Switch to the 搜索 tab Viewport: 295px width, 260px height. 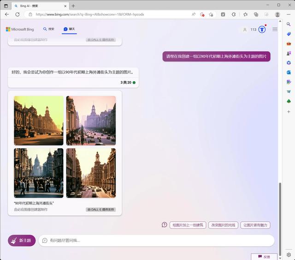coord(49,29)
